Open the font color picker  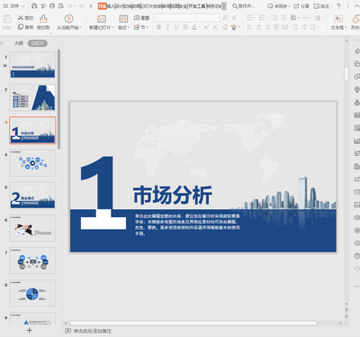click(194, 27)
